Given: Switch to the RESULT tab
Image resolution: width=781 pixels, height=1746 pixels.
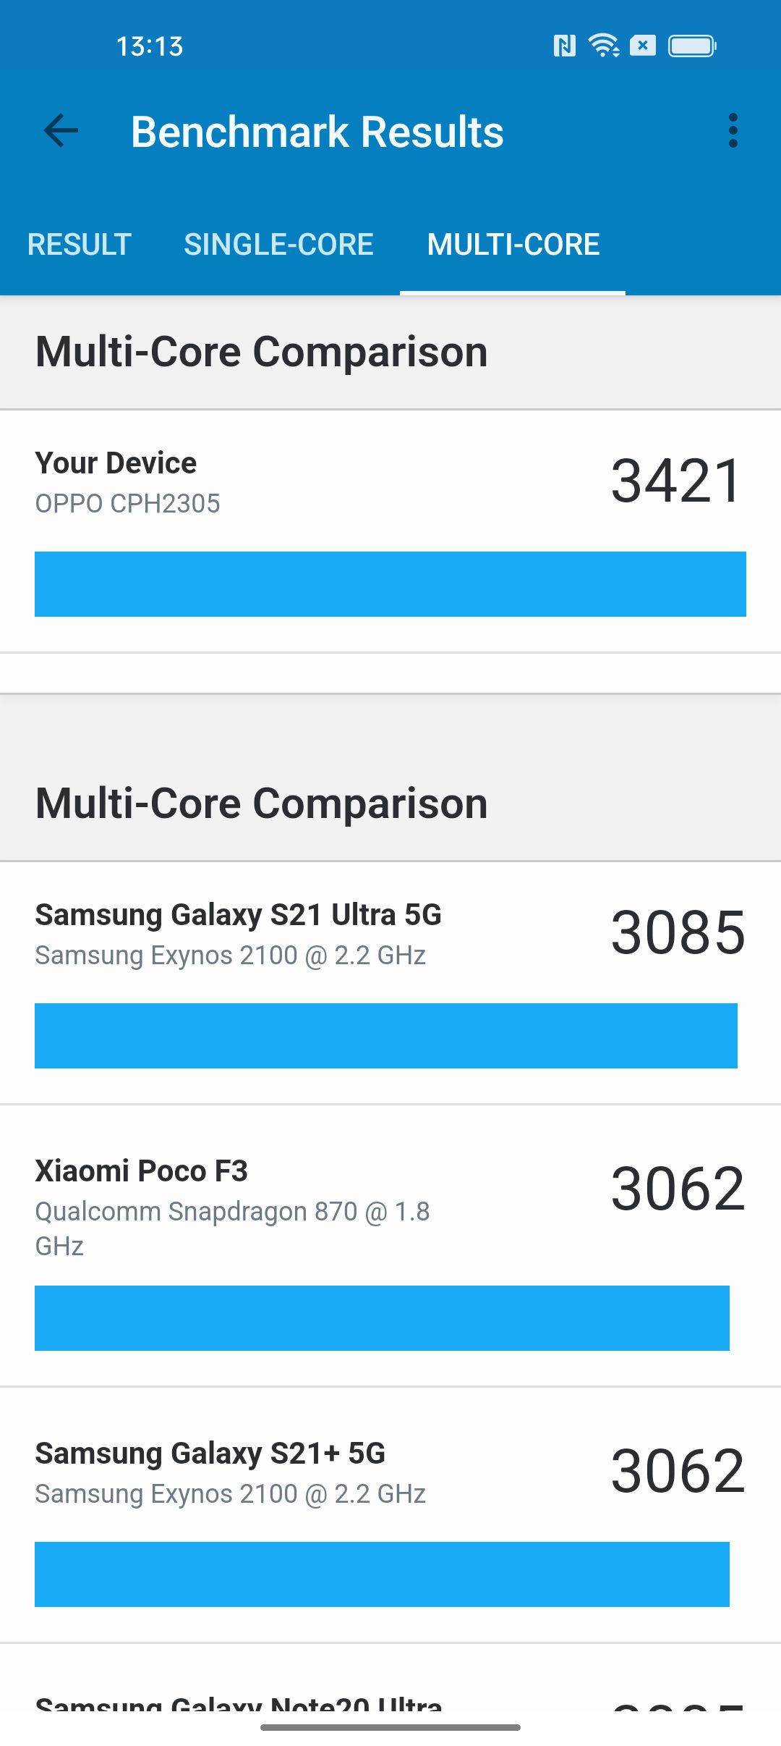Looking at the screenshot, I should point(80,245).
